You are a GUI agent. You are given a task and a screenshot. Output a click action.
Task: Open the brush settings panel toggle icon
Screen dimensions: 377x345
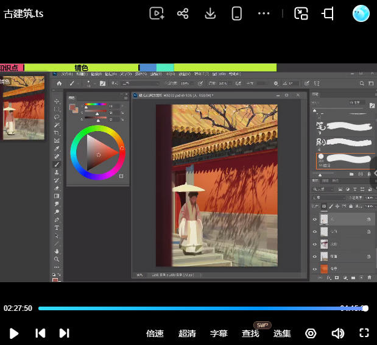[x=102, y=84]
